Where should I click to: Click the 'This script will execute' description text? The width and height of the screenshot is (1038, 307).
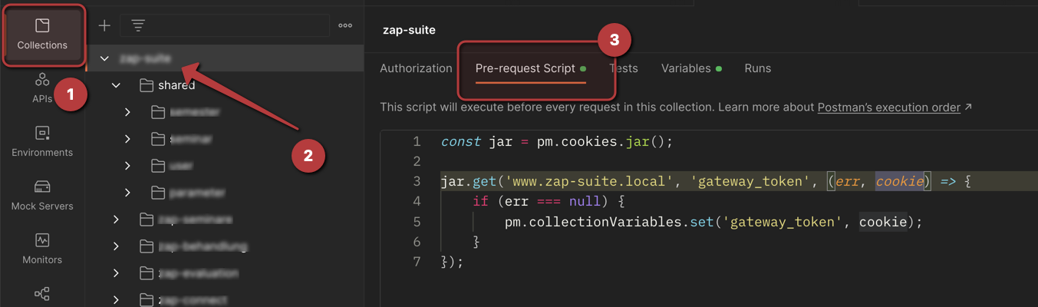[598, 107]
